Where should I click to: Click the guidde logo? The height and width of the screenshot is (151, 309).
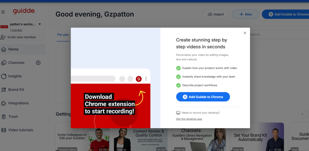click(24, 11)
